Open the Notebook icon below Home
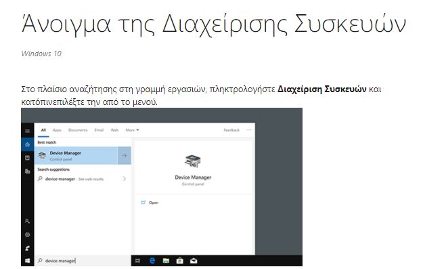 point(27,158)
